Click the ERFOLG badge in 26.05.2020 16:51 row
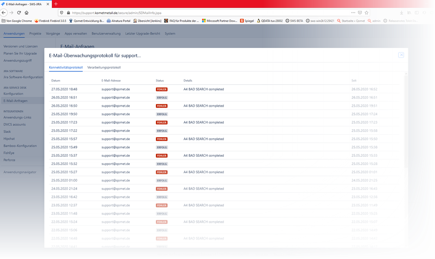Image resolution: width=435 pixels, height=259 pixels. (x=162, y=98)
